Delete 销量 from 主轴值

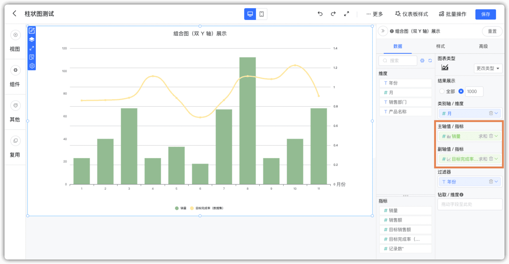[x=491, y=136]
